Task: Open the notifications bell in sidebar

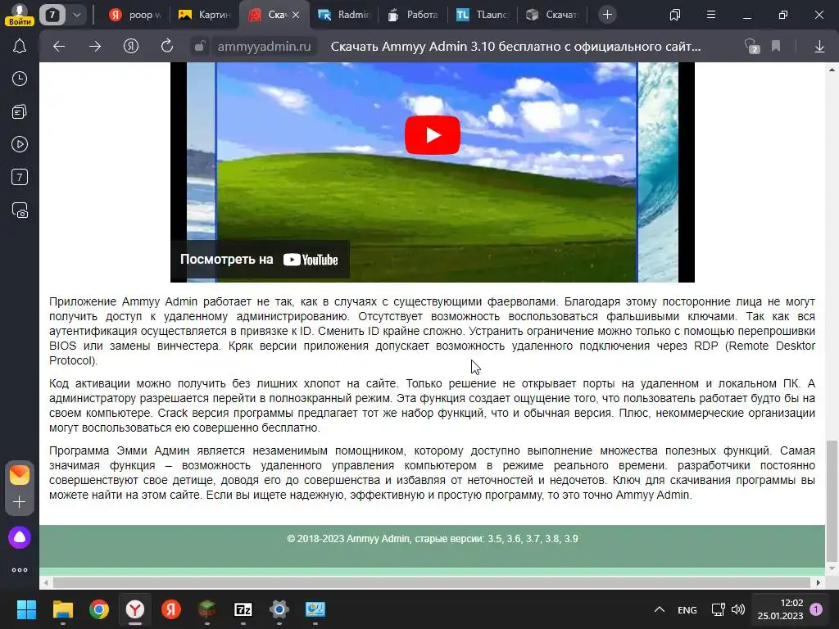Action: coord(20,46)
